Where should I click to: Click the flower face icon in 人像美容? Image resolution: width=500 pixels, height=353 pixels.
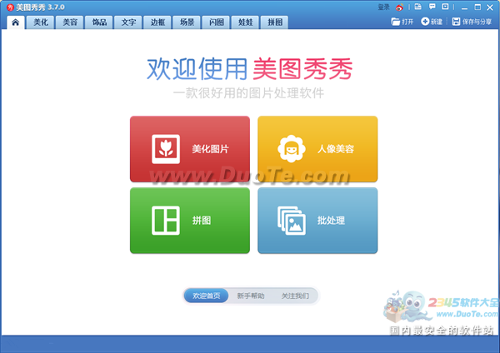coord(291,149)
